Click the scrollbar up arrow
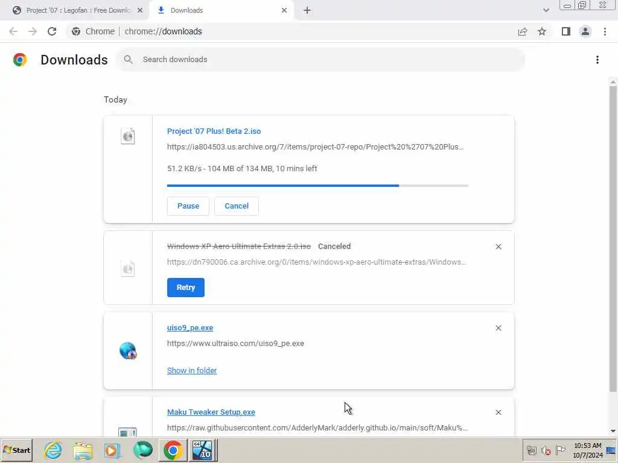The height and width of the screenshot is (463, 618). click(613, 82)
